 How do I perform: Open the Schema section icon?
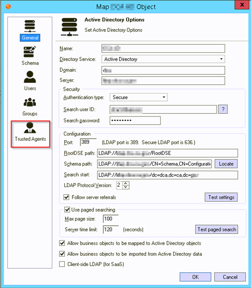[30, 52]
